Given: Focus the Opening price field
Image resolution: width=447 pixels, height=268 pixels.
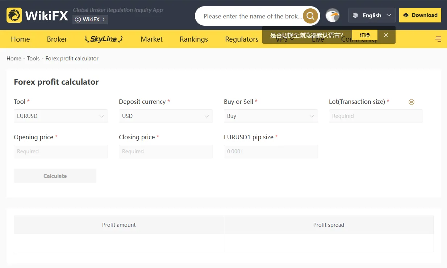Looking at the screenshot, I should pyautogui.click(x=61, y=152).
